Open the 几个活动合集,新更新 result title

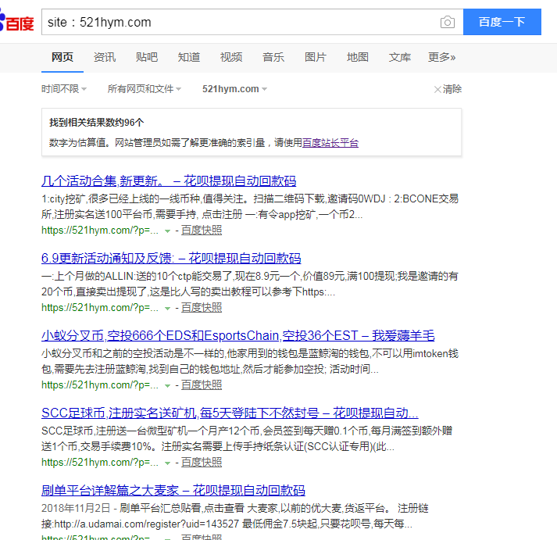pos(169,181)
